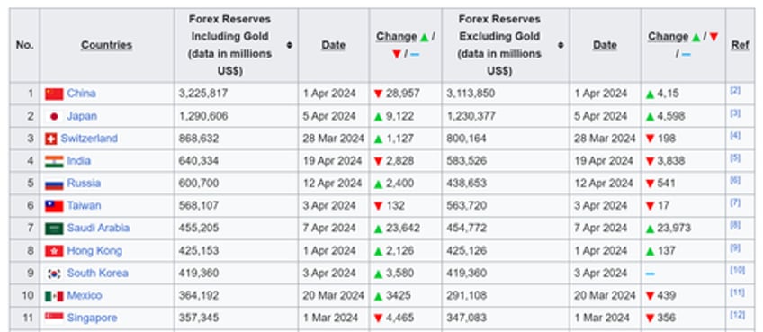The image size is (763, 332).
Task: Open reference [10] for South Korea
Action: pos(737,270)
